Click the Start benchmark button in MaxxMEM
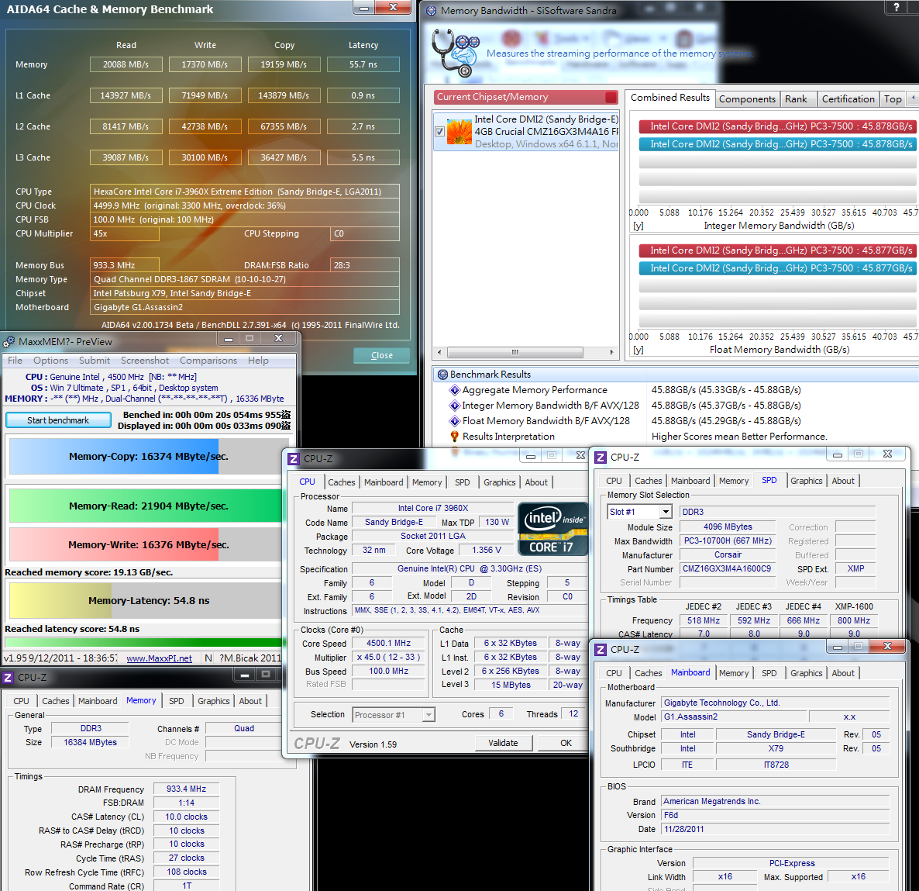Viewport: 919px width, 891px height. tap(58, 420)
